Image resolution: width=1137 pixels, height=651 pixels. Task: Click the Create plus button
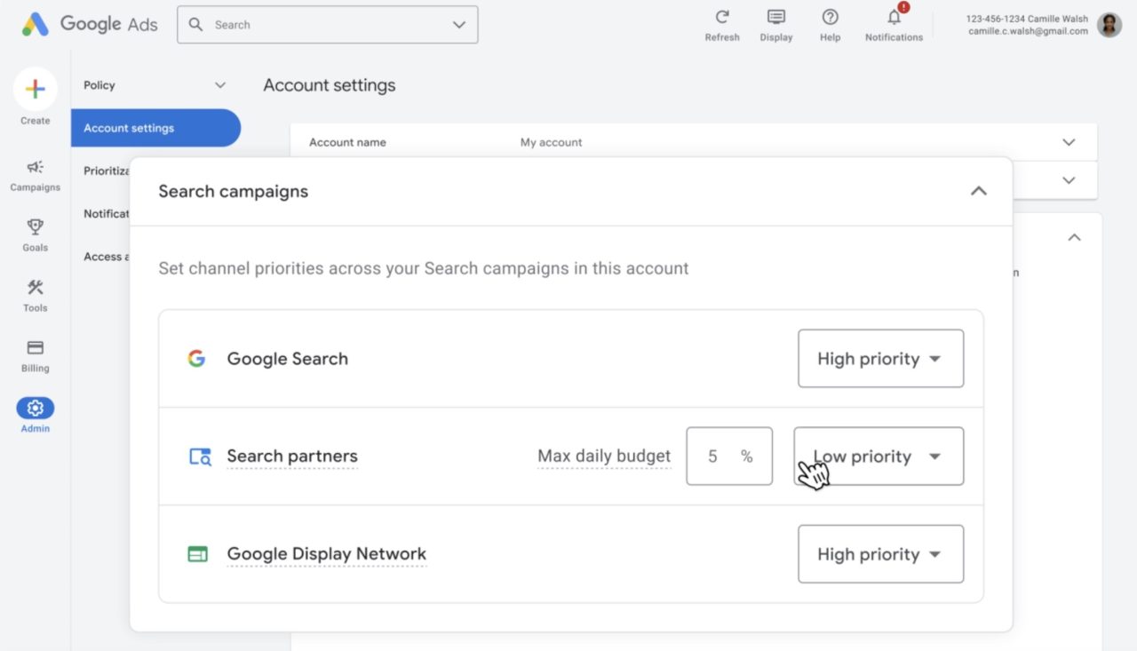36,89
